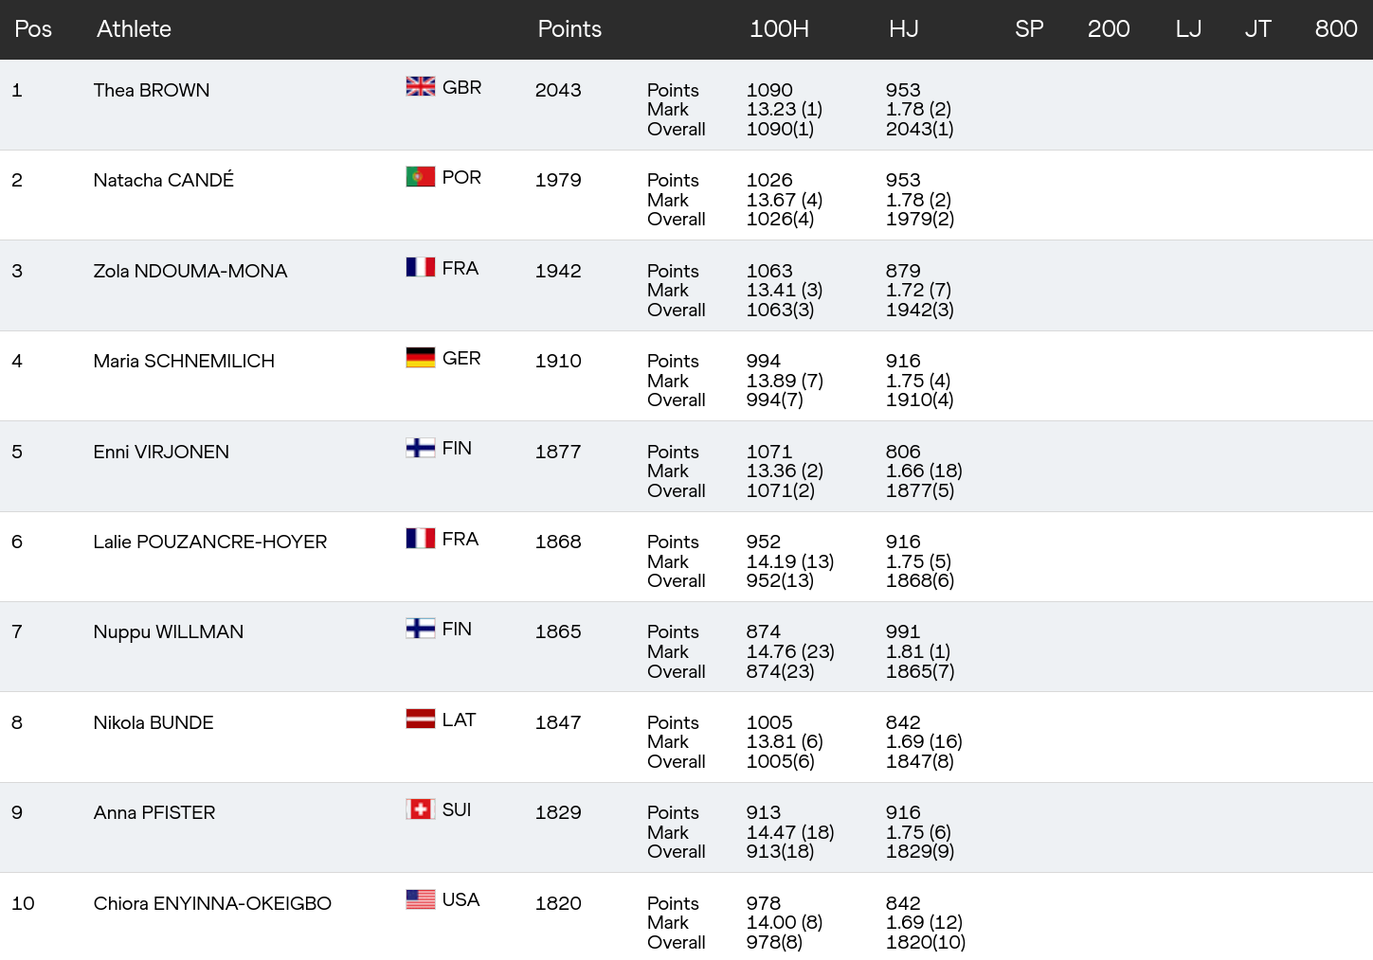Select the 100H column header

click(779, 29)
